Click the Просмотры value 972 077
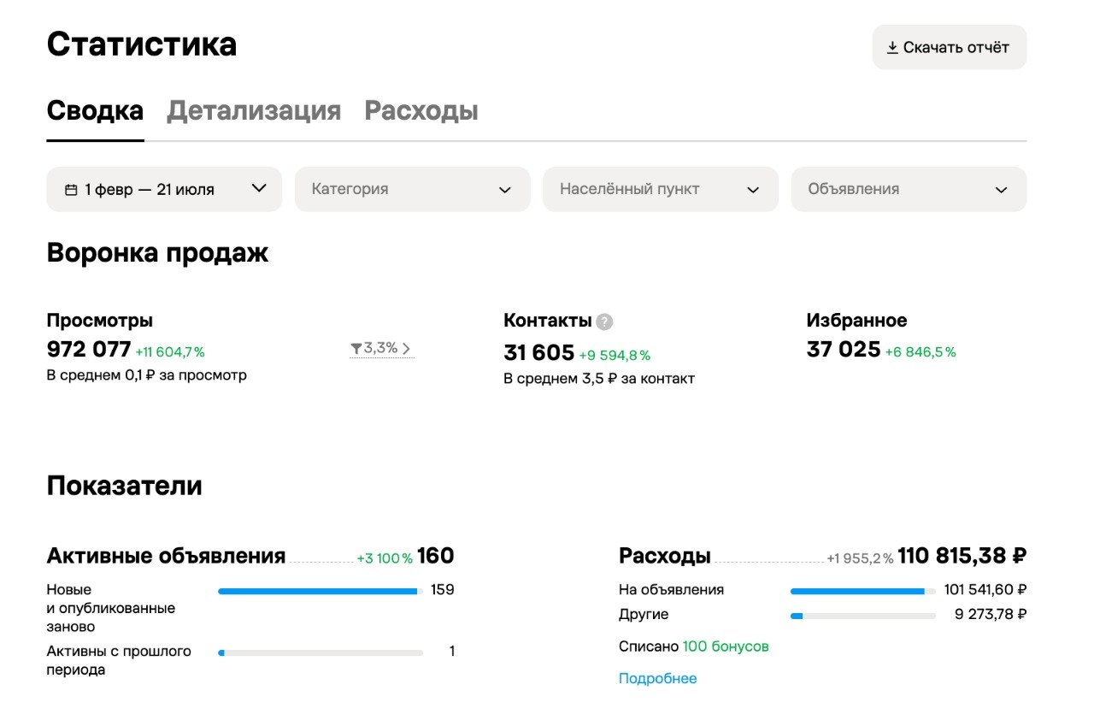1094x708 pixels. (x=89, y=350)
